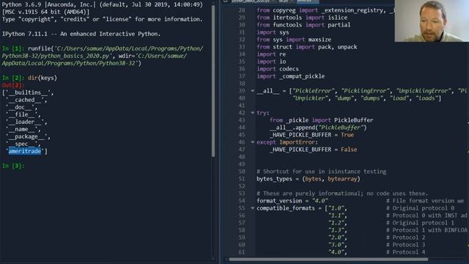
Task: Collapse the except ImportError fold at line 46
Action: pyautogui.click(x=252, y=142)
